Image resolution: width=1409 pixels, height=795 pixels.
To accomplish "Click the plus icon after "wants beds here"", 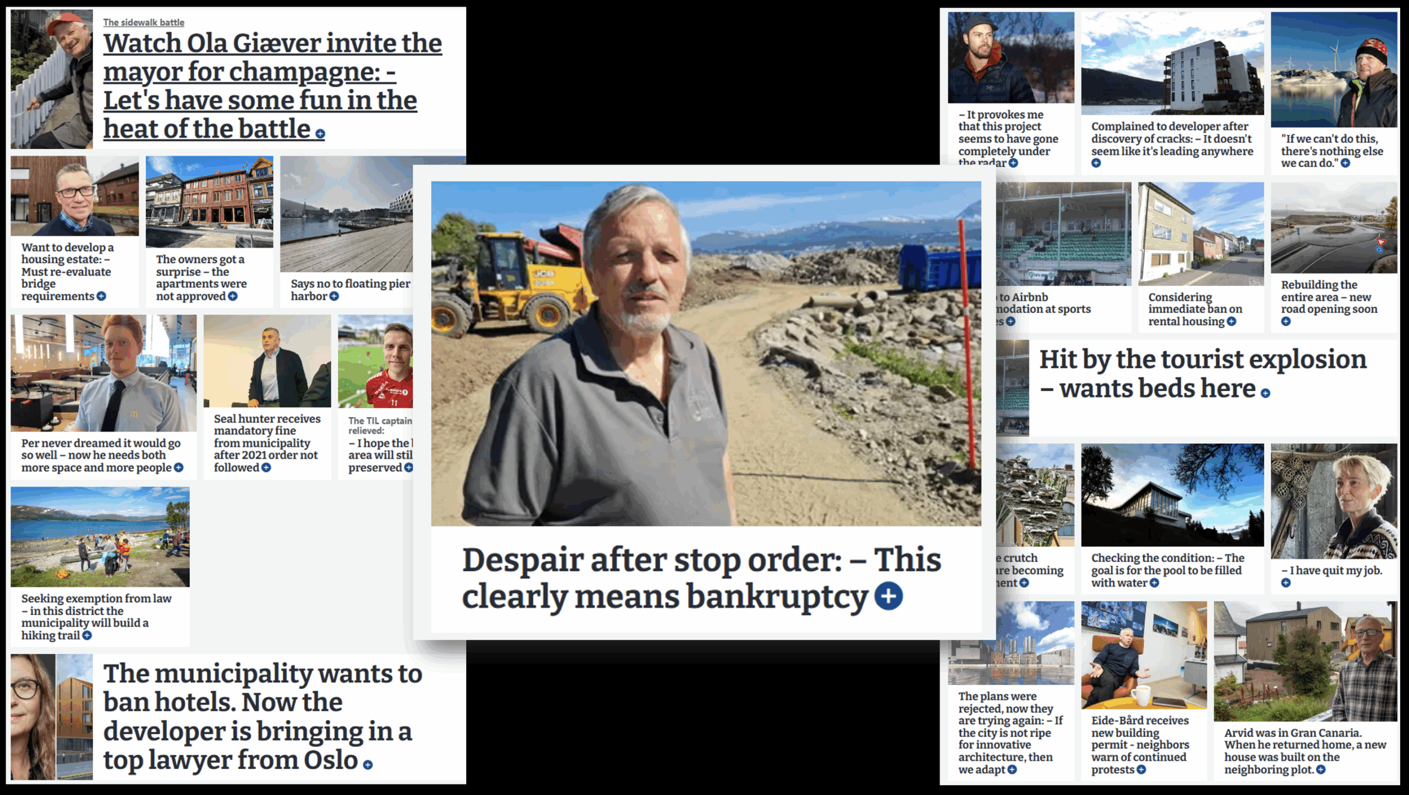I will (1265, 393).
